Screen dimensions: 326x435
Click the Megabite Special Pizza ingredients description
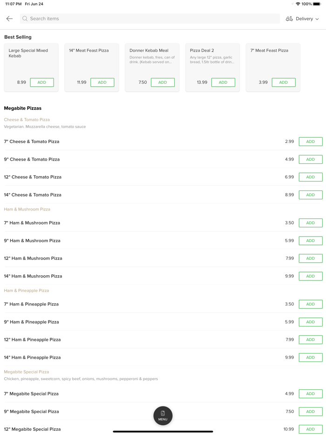click(81, 379)
